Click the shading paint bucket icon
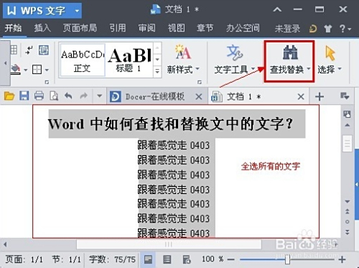The height and width of the screenshot is (268, 359). 15,69
